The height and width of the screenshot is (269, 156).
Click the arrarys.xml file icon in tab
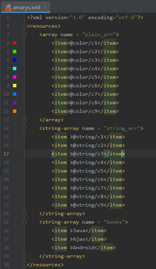click(x=8, y=8)
